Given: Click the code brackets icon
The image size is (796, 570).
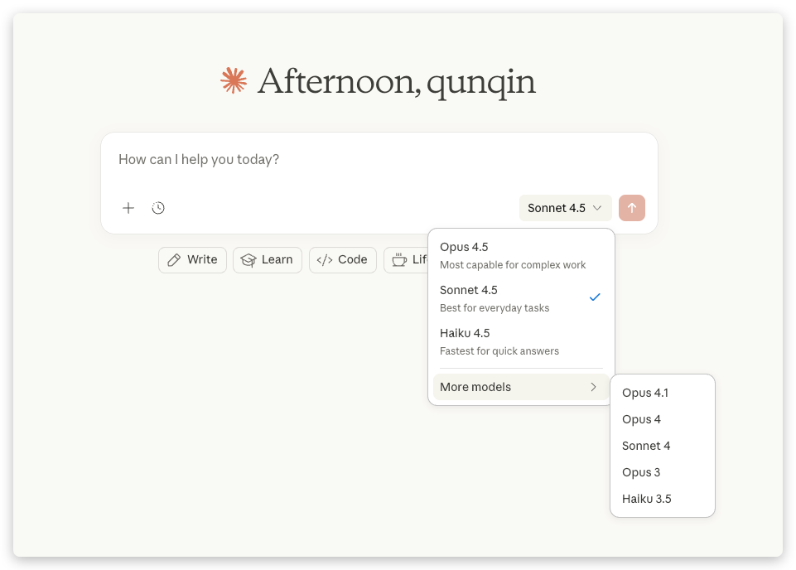Looking at the screenshot, I should click(325, 260).
